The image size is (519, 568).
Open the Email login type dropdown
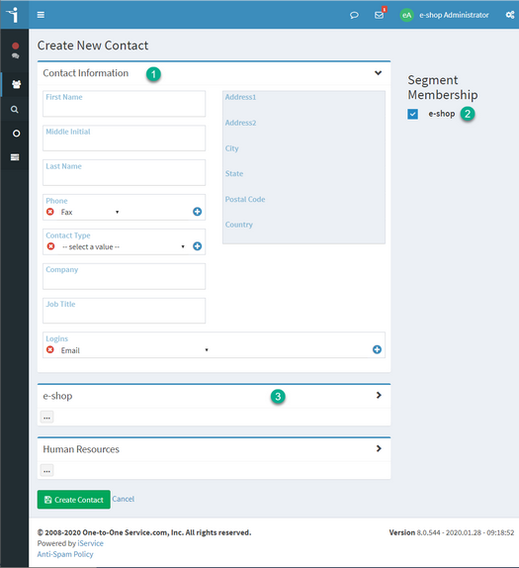click(134, 350)
